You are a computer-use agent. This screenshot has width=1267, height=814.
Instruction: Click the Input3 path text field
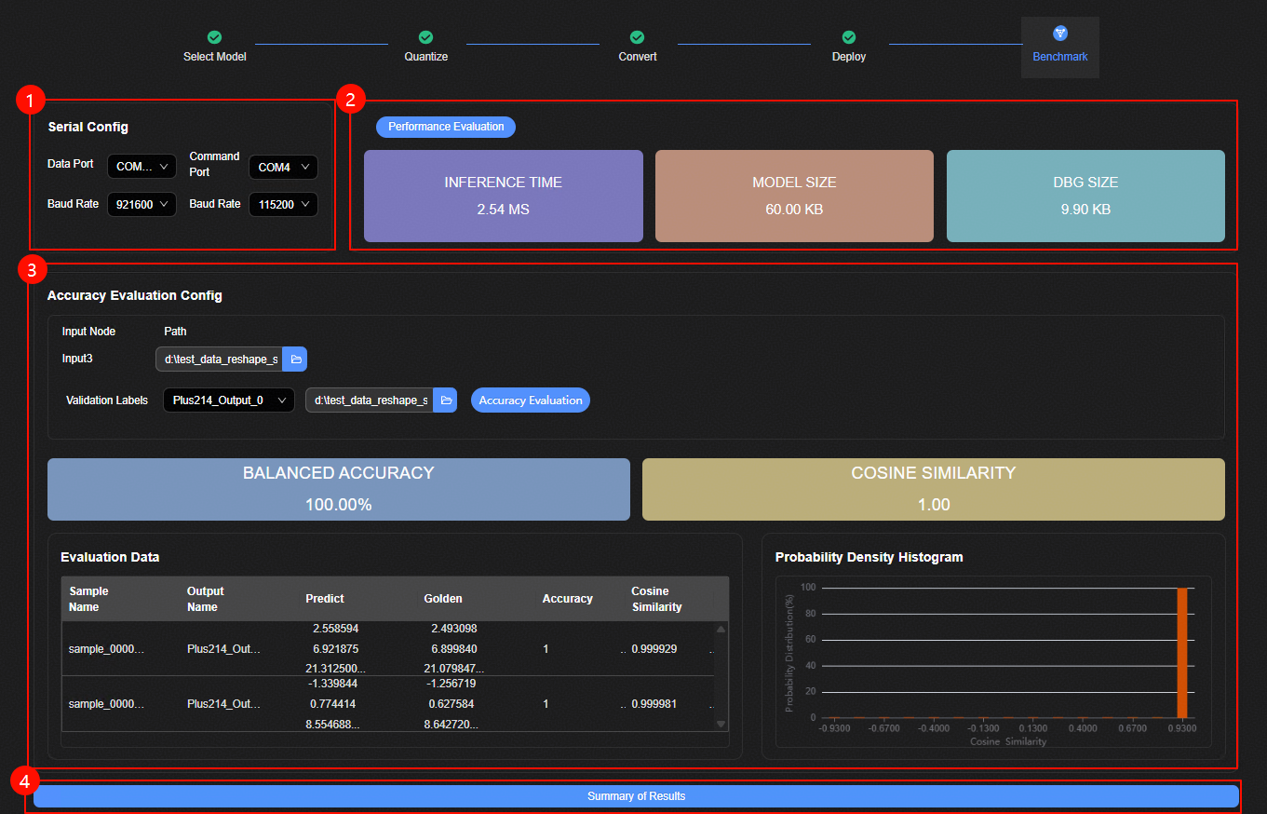[220, 360]
